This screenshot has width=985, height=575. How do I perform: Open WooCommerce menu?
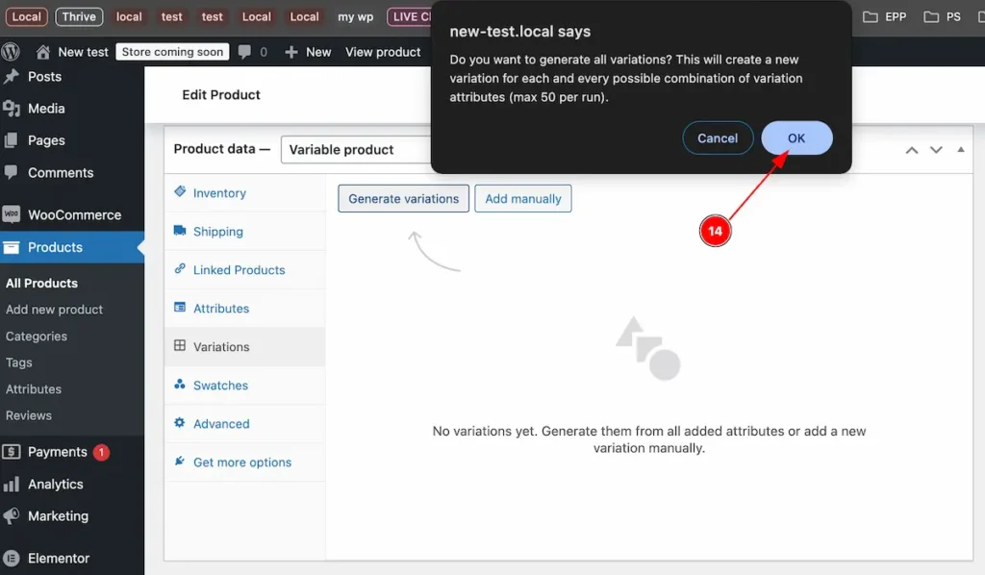pyautogui.click(x=74, y=214)
